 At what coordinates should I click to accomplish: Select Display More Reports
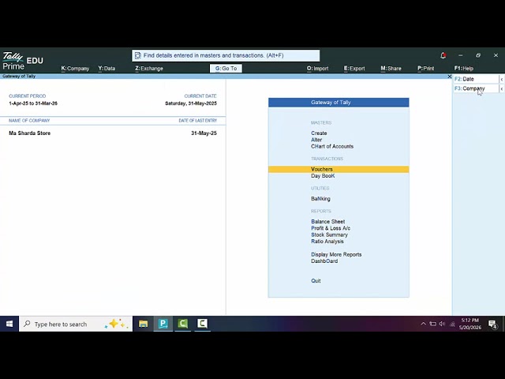336,254
